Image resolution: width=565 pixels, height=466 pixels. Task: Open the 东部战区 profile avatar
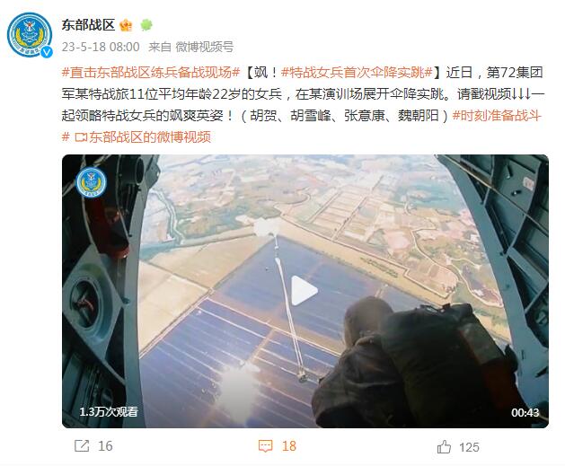pyautogui.click(x=30, y=35)
